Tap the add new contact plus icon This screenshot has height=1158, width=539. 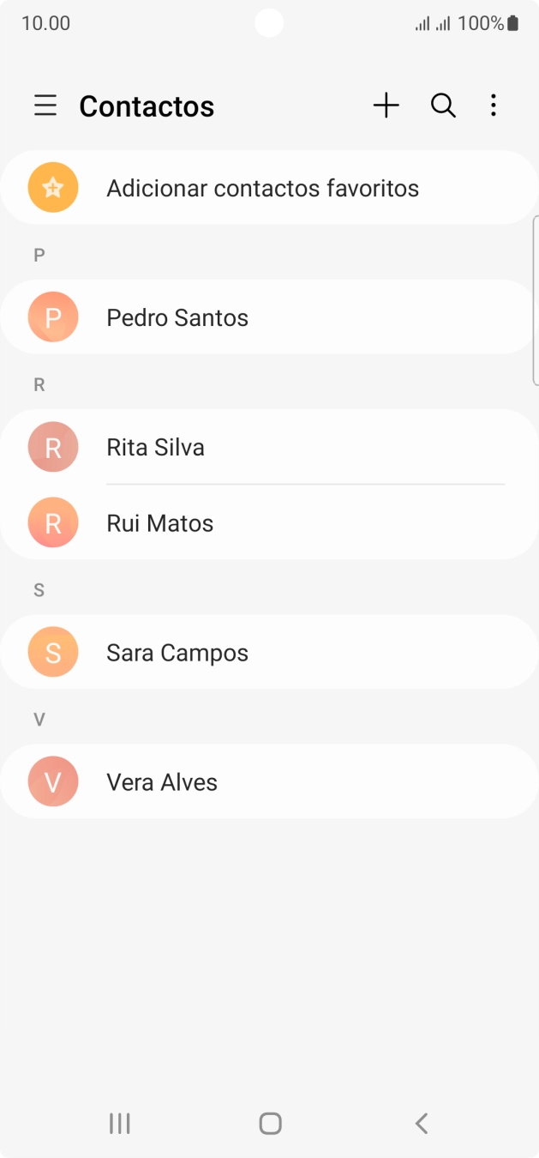[386, 106]
